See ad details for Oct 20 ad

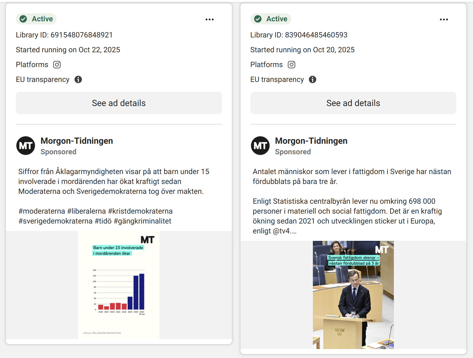pyautogui.click(x=353, y=103)
